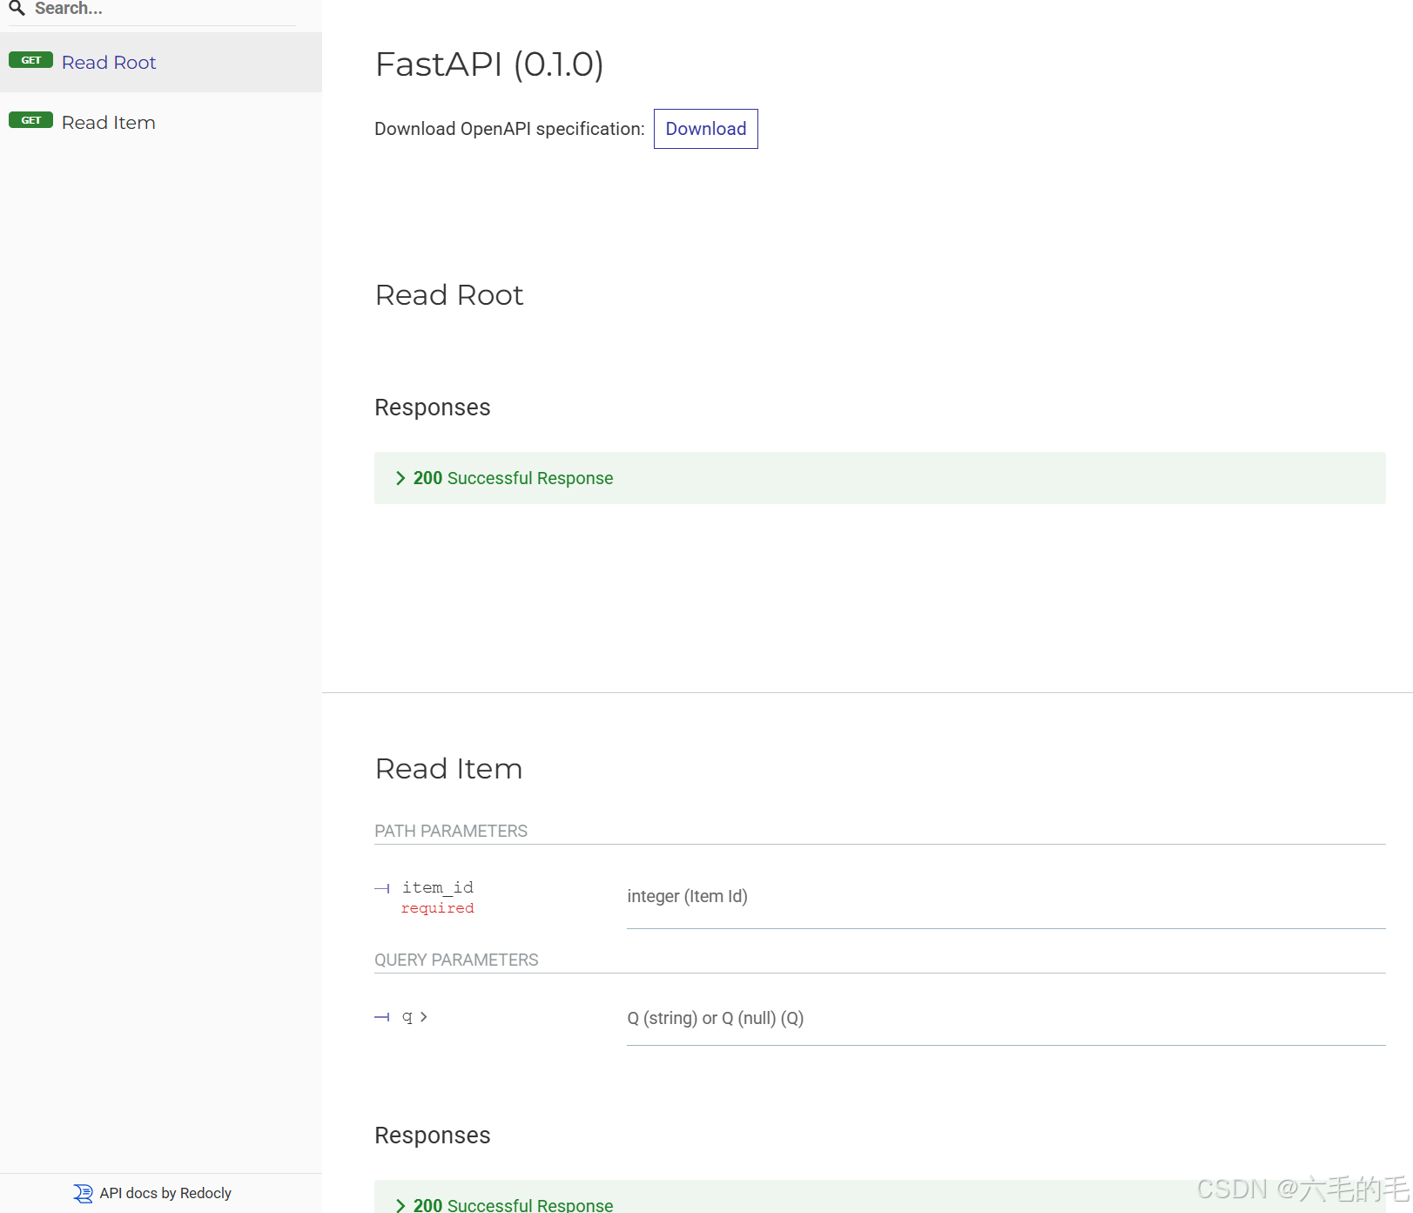Click the Read Item section heading
The height and width of the screenshot is (1213, 1413).
coord(448,769)
